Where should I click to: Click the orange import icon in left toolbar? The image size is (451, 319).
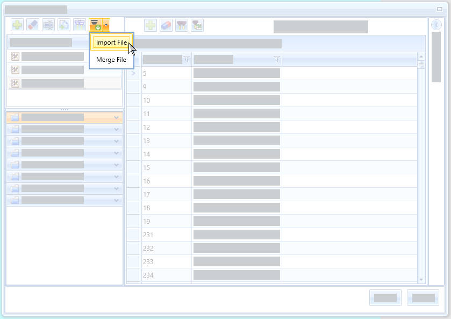coord(95,25)
